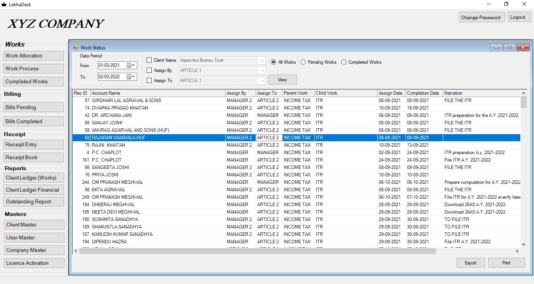Expand the Client Name dropdown
The image size is (534, 284).
click(x=262, y=61)
